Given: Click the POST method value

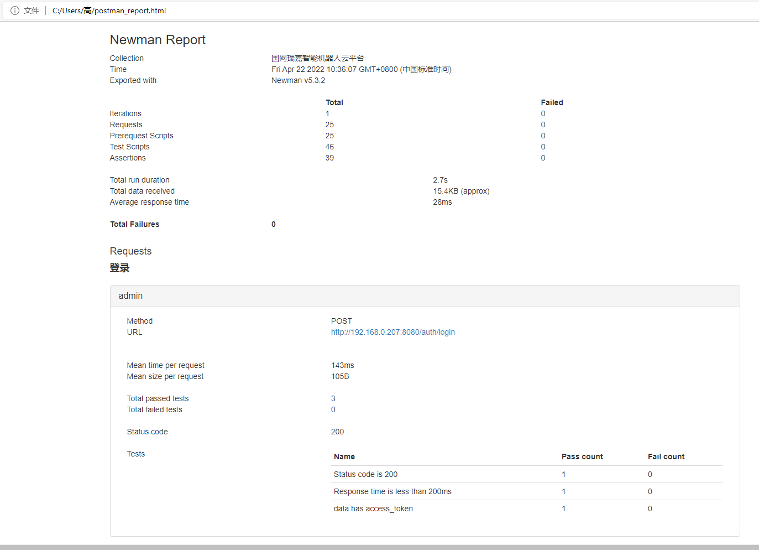Looking at the screenshot, I should pos(342,321).
